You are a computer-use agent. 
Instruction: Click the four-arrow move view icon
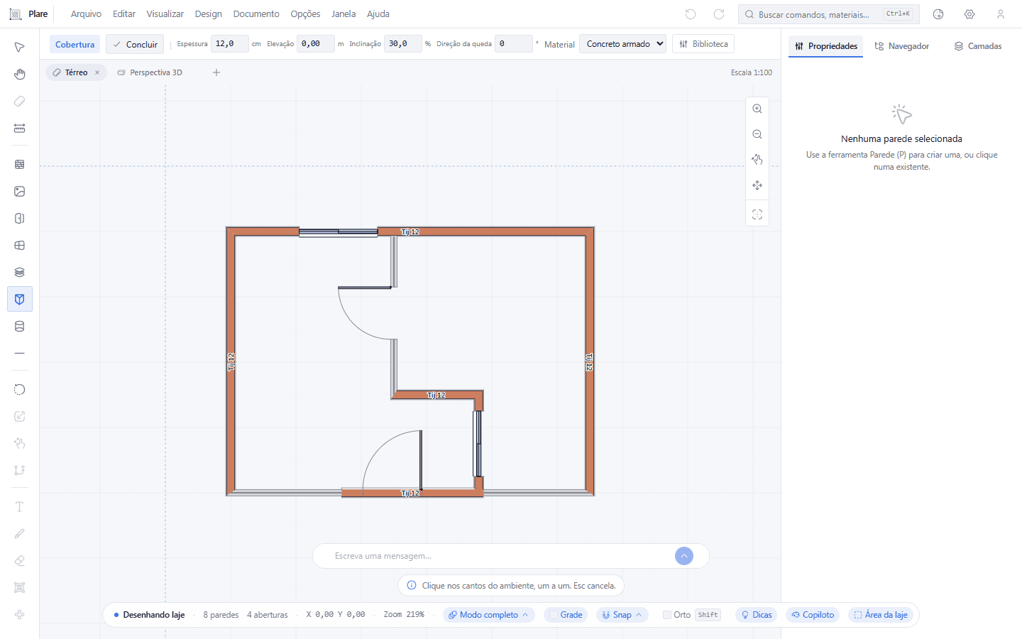click(757, 185)
